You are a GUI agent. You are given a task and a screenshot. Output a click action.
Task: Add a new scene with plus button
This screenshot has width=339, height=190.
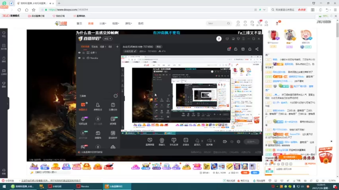coord(117,46)
